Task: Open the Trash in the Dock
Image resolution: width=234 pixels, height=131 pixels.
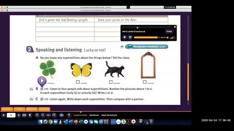Action: tap(151, 122)
